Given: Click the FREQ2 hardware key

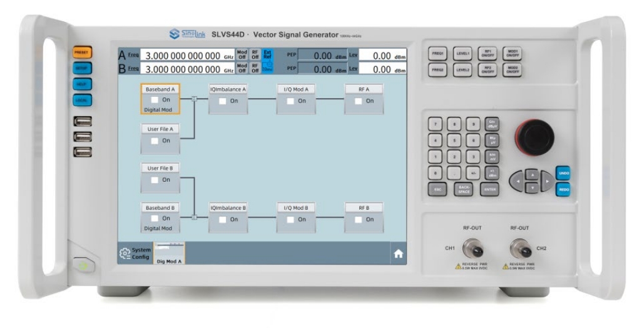Looking at the screenshot, I should point(437,70).
